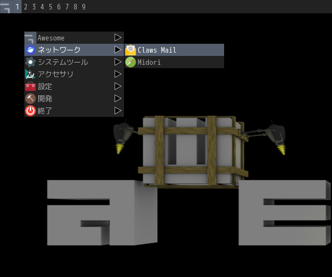This screenshot has height=277, width=332.
Task: Open the アクセサリ menu entry
Action: tap(74, 74)
